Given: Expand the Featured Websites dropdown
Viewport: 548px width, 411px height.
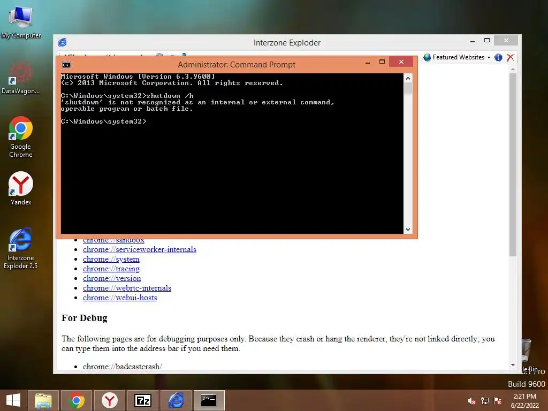Looking at the screenshot, I should pyautogui.click(x=489, y=57).
